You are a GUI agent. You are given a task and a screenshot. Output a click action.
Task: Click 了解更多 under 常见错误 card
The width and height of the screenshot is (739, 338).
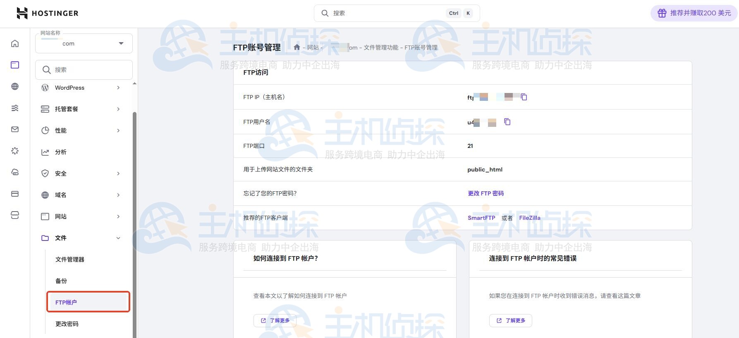511,321
